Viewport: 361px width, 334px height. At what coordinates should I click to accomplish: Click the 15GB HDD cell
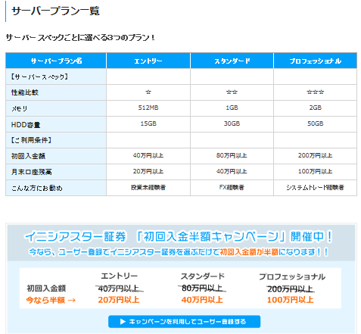pyautogui.click(x=148, y=123)
